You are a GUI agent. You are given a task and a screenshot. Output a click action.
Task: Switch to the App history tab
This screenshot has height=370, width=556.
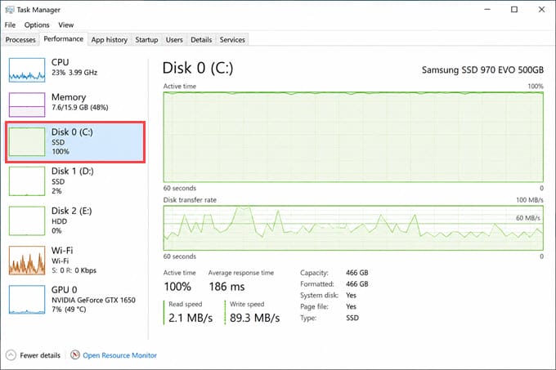[x=110, y=40]
